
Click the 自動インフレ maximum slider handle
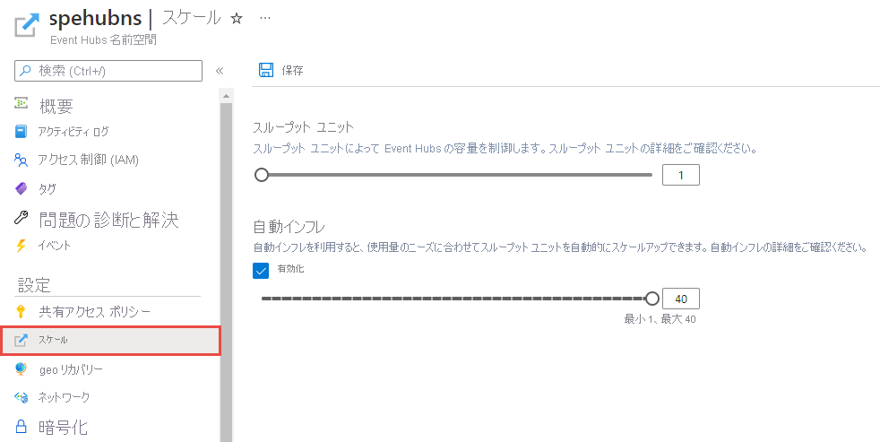click(652, 299)
